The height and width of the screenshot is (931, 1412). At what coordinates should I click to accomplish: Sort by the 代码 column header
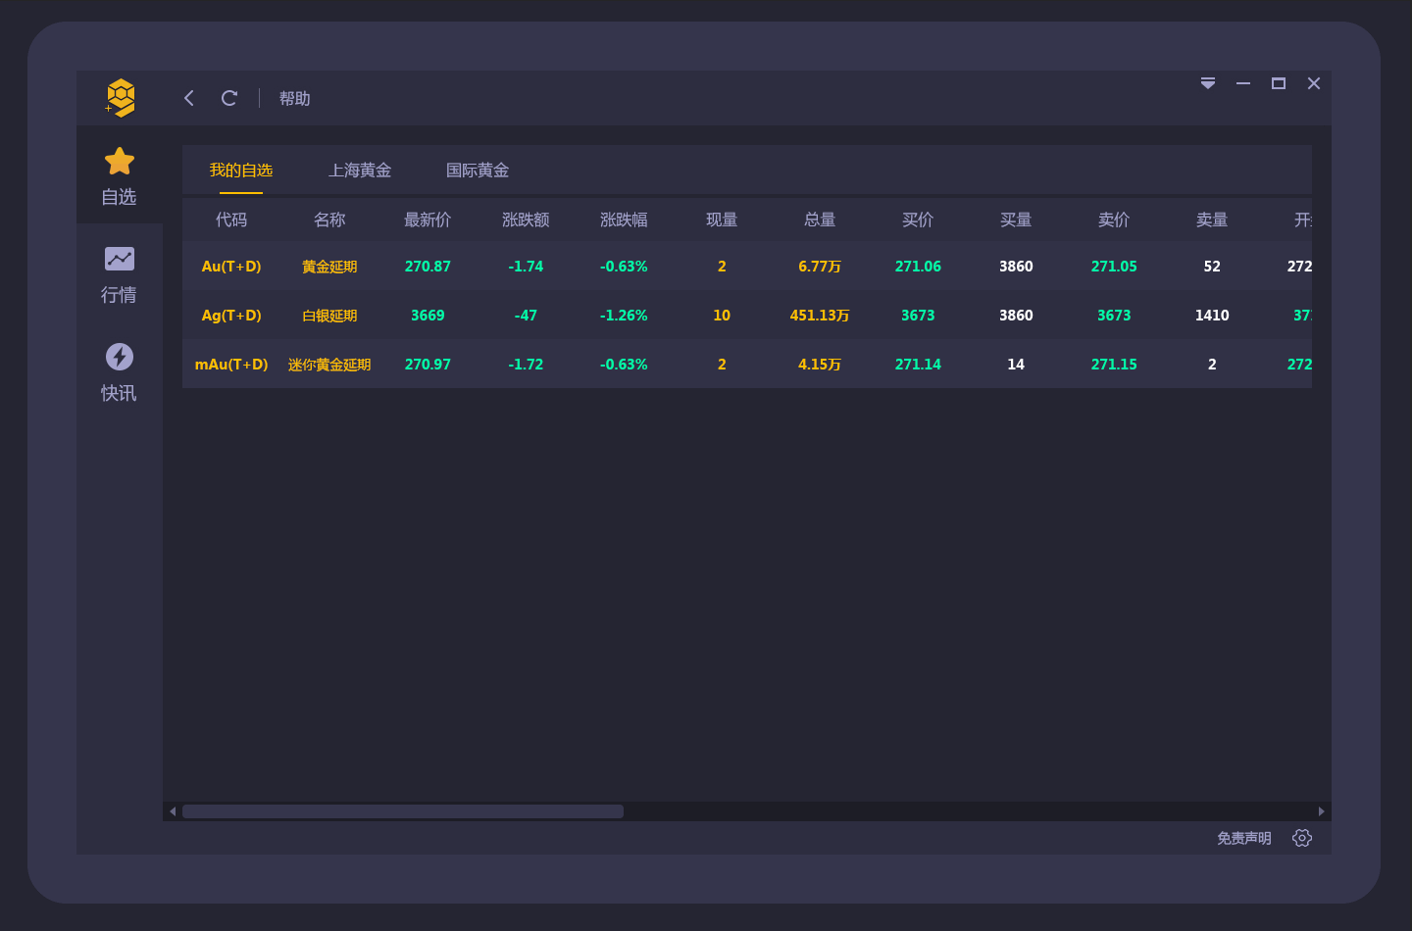tap(231, 220)
